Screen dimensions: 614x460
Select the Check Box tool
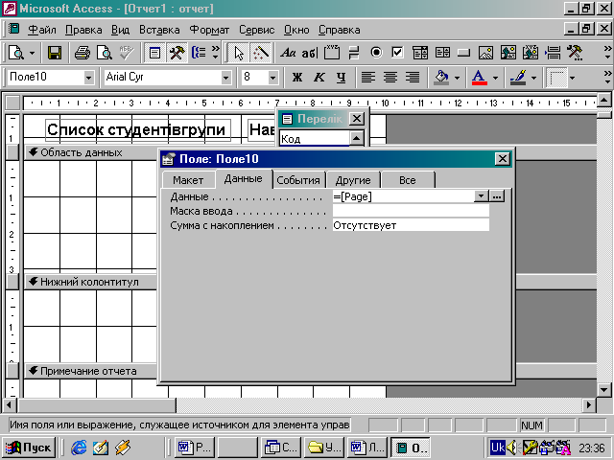(398, 53)
